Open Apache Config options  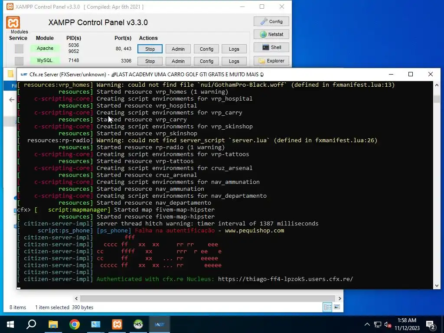click(206, 49)
